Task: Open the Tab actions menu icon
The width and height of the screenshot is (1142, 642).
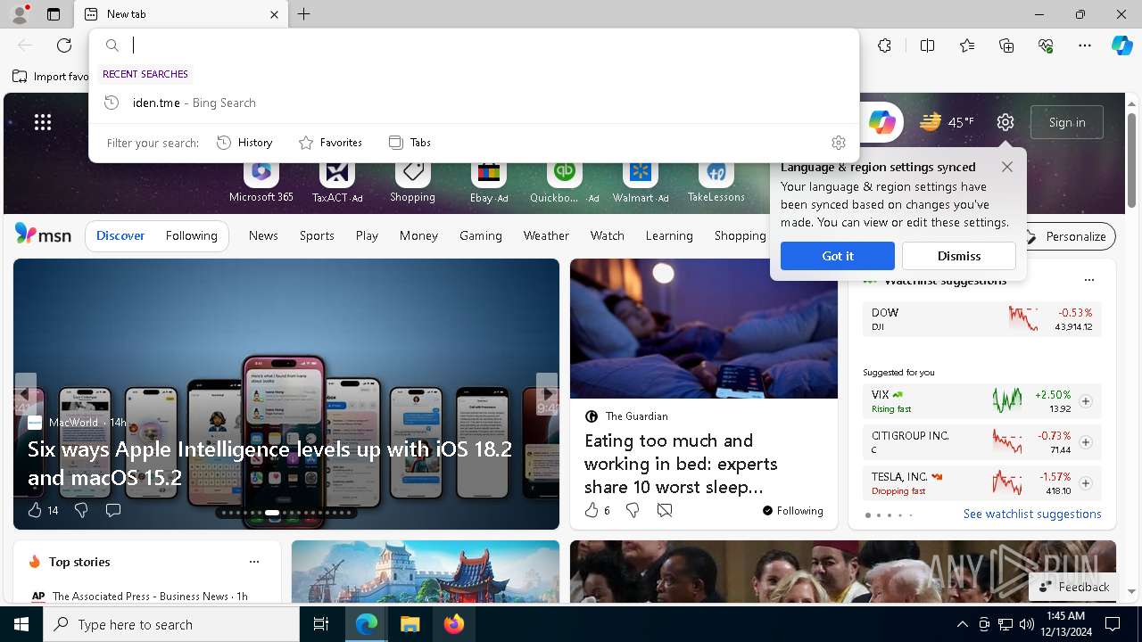Action: [54, 14]
